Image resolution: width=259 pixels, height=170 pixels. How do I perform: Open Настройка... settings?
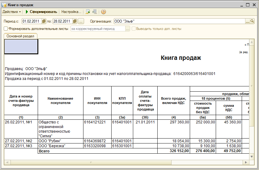coord(71,12)
